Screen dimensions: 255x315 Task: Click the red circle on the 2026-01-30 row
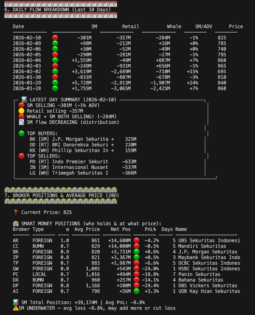[x=55, y=77]
